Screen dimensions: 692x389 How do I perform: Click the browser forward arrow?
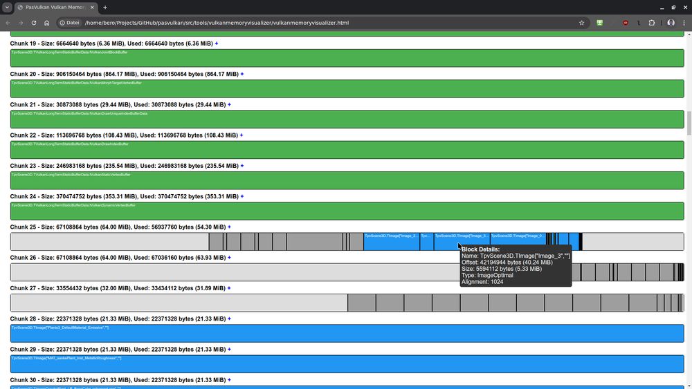click(21, 23)
